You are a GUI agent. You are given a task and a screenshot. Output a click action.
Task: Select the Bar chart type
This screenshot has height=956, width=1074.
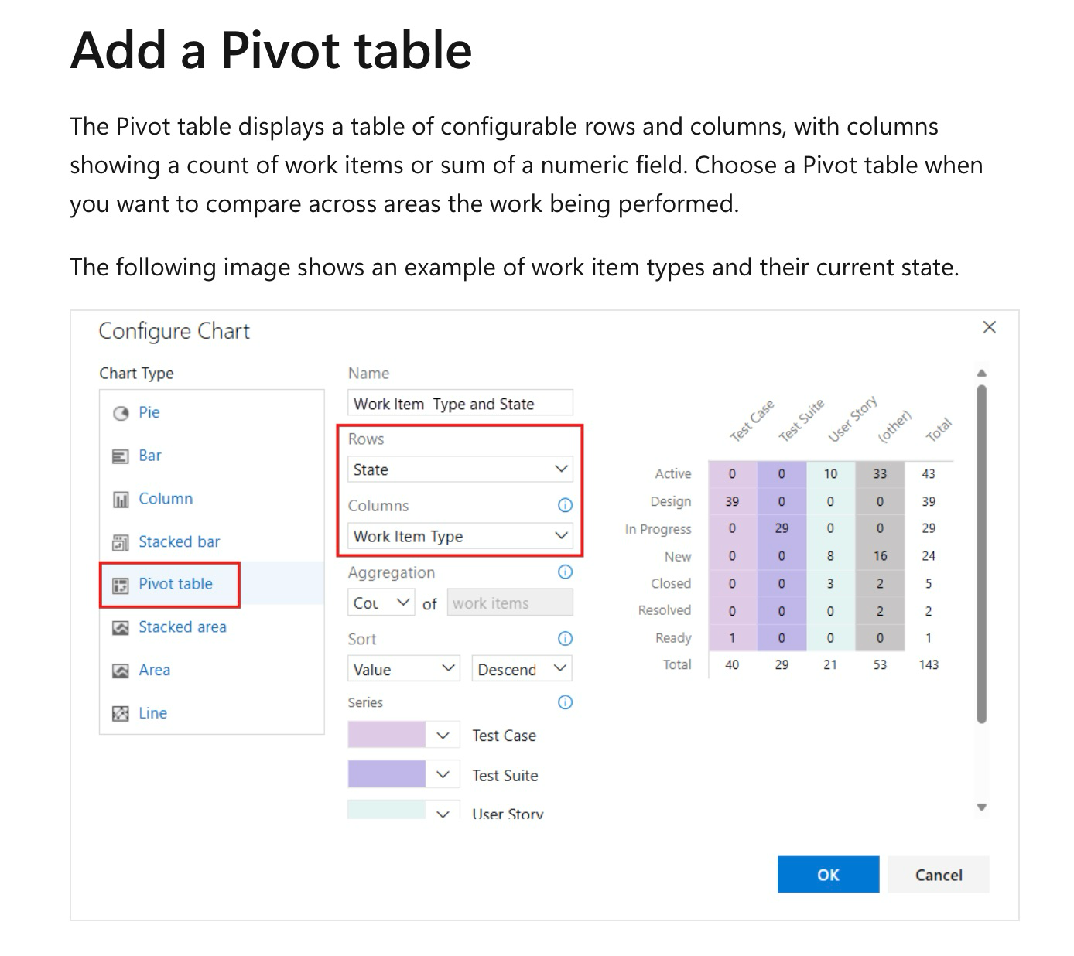coord(150,456)
